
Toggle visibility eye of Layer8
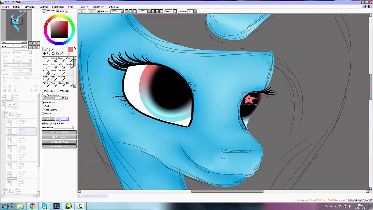[4, 95]
